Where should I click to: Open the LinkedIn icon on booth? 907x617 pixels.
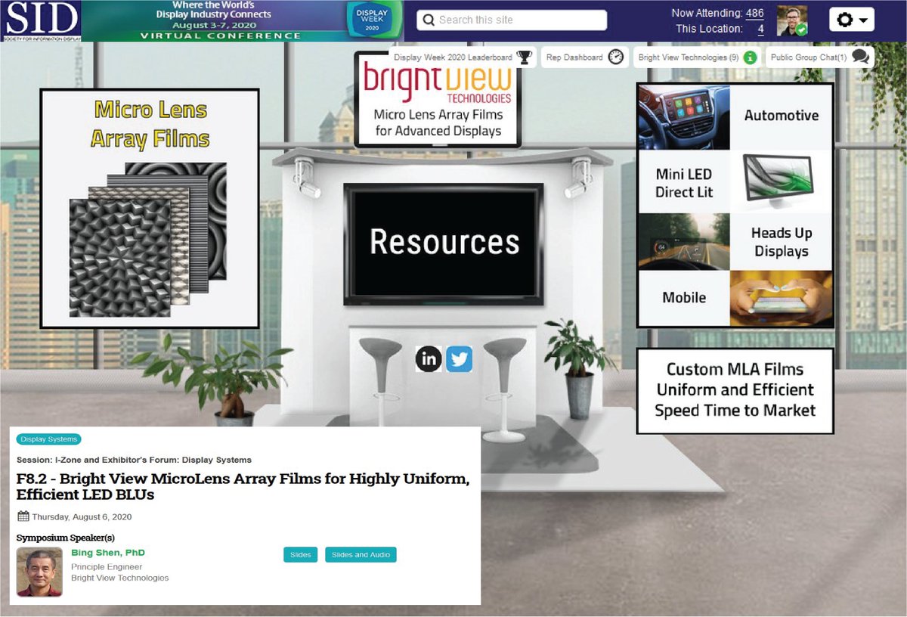click(x=429, y=358)
